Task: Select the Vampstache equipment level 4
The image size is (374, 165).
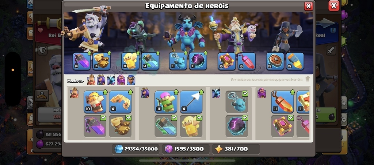Action: click(x=120, y=102)
